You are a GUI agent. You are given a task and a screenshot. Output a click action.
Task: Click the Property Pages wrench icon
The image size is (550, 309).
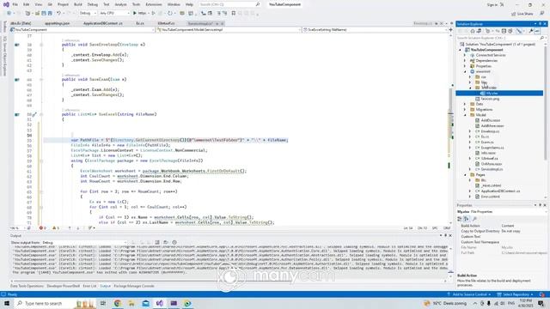[x=474, y=219]
